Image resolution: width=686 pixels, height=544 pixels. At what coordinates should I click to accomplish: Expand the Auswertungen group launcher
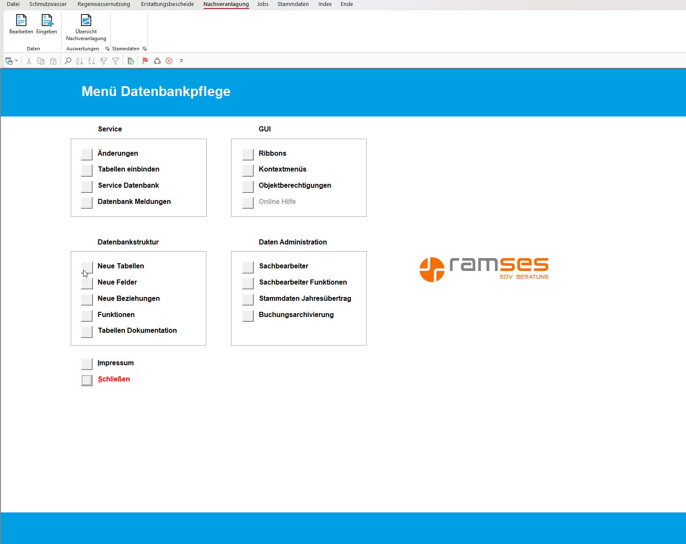point(107,49)
